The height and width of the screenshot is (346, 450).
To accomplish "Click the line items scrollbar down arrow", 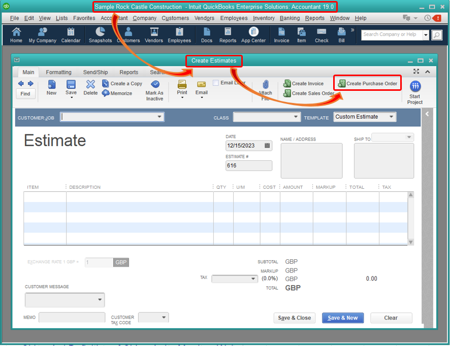I will (411, 242).
